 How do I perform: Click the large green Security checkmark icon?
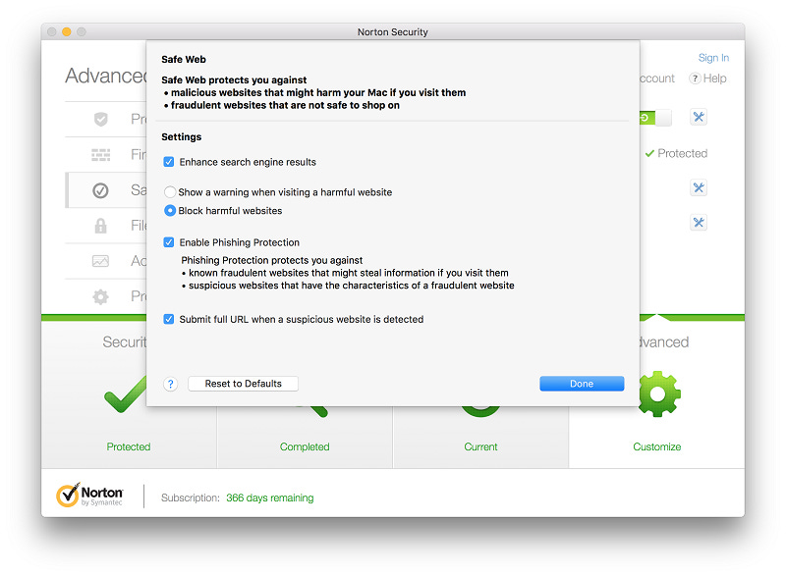pos(126,394)
